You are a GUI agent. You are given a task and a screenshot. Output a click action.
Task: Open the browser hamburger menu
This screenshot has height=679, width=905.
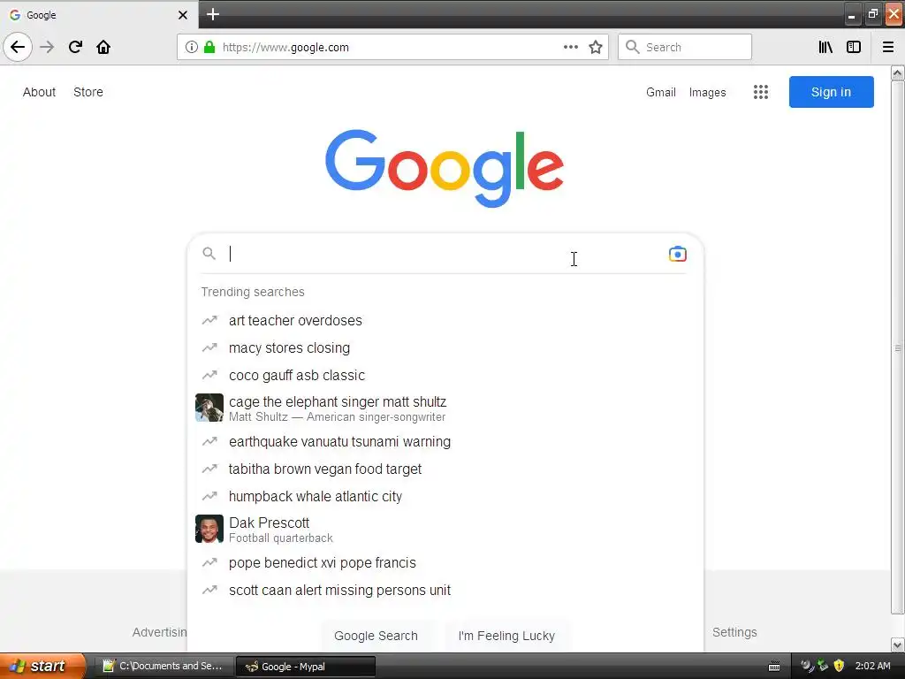887,47
